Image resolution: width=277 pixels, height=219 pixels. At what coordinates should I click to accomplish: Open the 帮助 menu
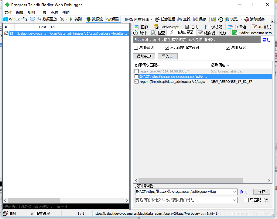(66, 12)
